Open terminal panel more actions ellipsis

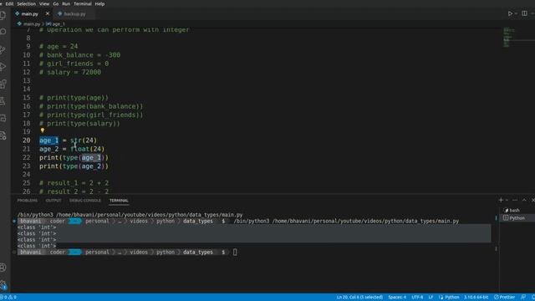coord(515,200)
